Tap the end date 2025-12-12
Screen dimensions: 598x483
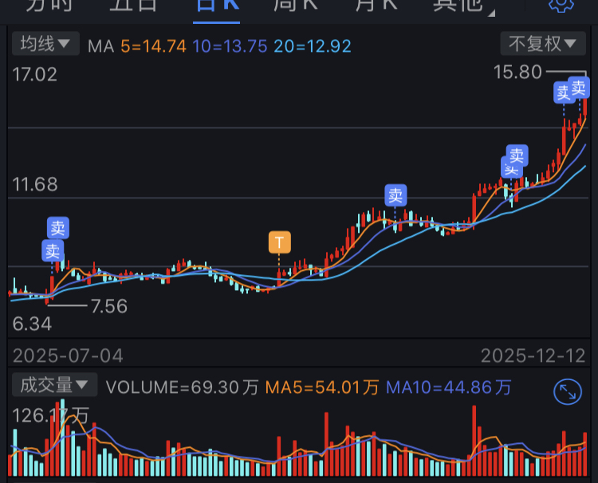tap(533, 355)
